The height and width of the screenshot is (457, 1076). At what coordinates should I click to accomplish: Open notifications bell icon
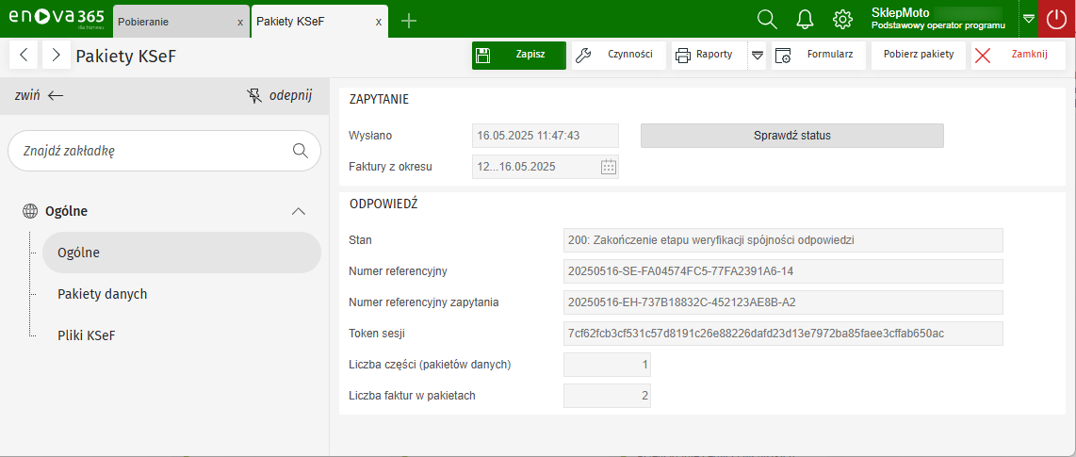[805, 20]
